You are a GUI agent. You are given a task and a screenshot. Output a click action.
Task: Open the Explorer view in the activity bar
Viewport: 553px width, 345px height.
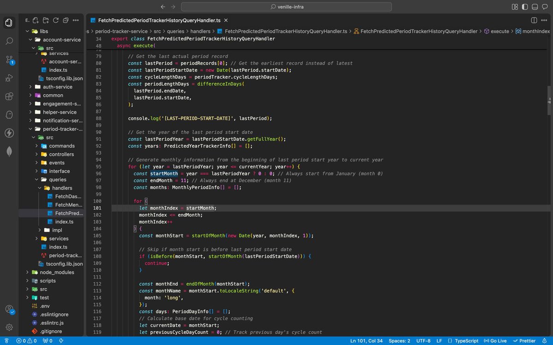coord(9,23)
